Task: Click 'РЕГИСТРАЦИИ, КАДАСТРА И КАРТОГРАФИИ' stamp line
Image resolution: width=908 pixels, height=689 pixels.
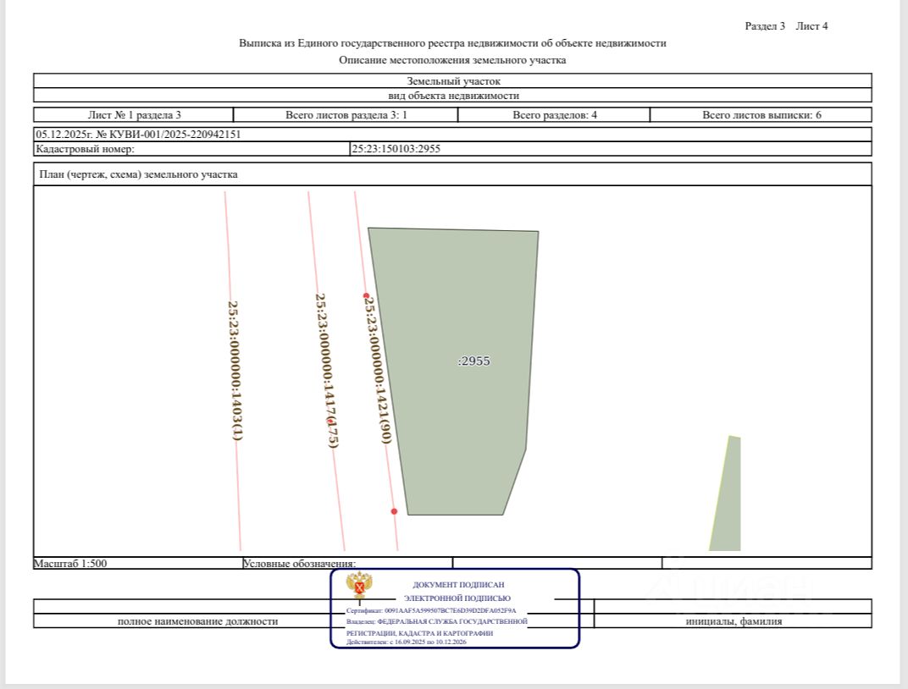Action: pyautogui.click(x=420, y=633)
